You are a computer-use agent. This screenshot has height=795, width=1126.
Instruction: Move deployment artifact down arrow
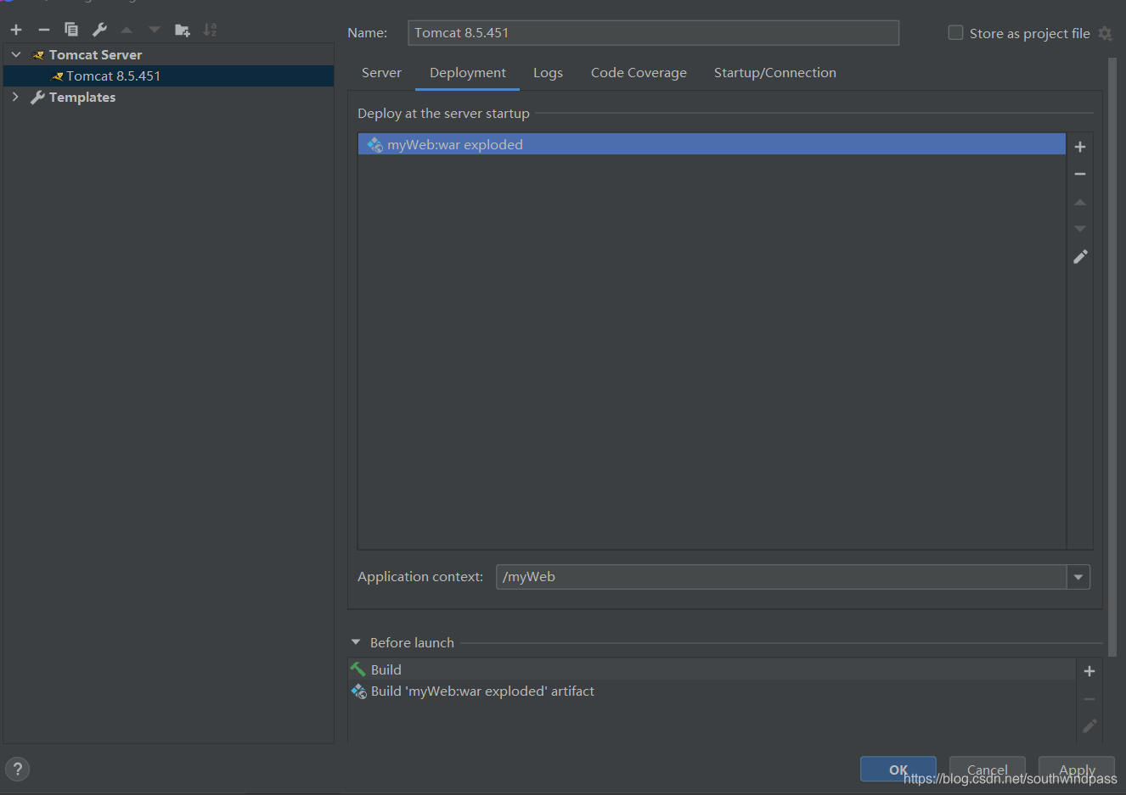point(1080,229)
